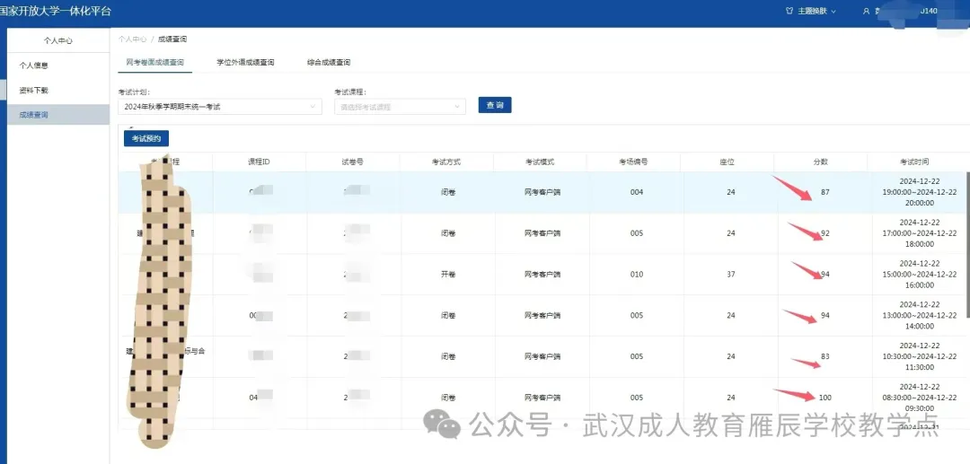Open the 考试课程 dropdown selector
The height and width of the screenshot is (464, 970).
pyautogui.click(x=400, y=107)
